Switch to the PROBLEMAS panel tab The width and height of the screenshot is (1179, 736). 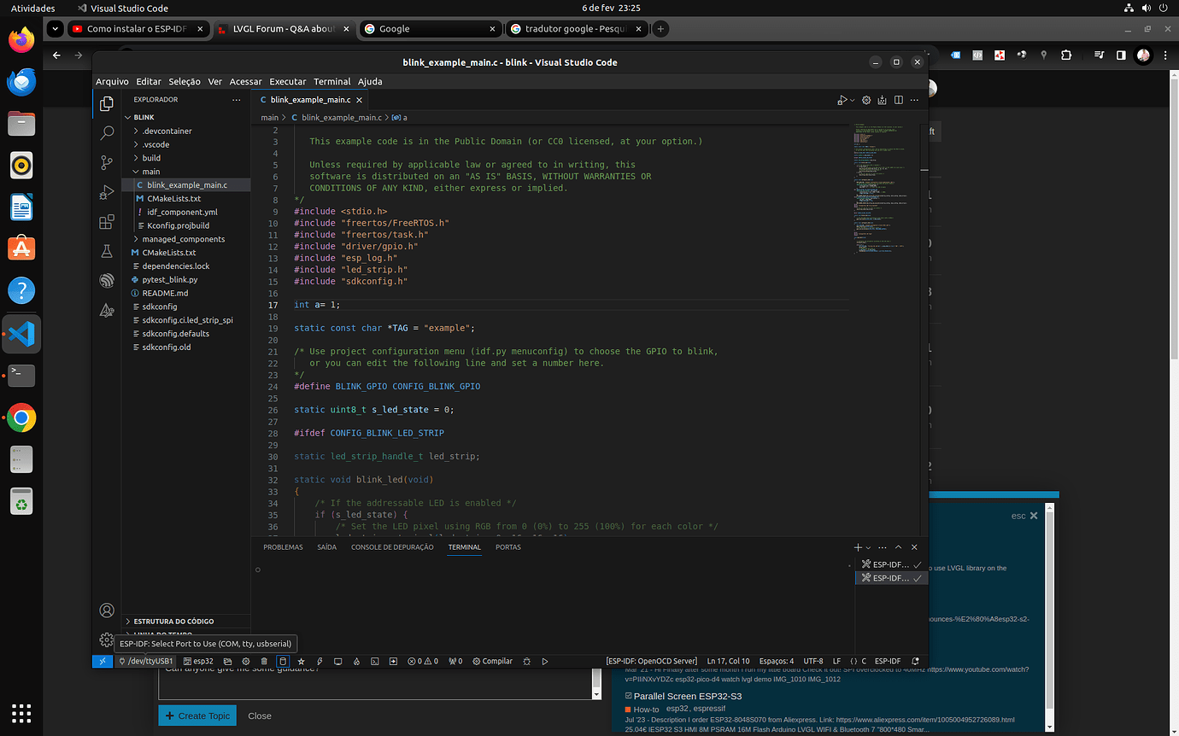[283, 547]
